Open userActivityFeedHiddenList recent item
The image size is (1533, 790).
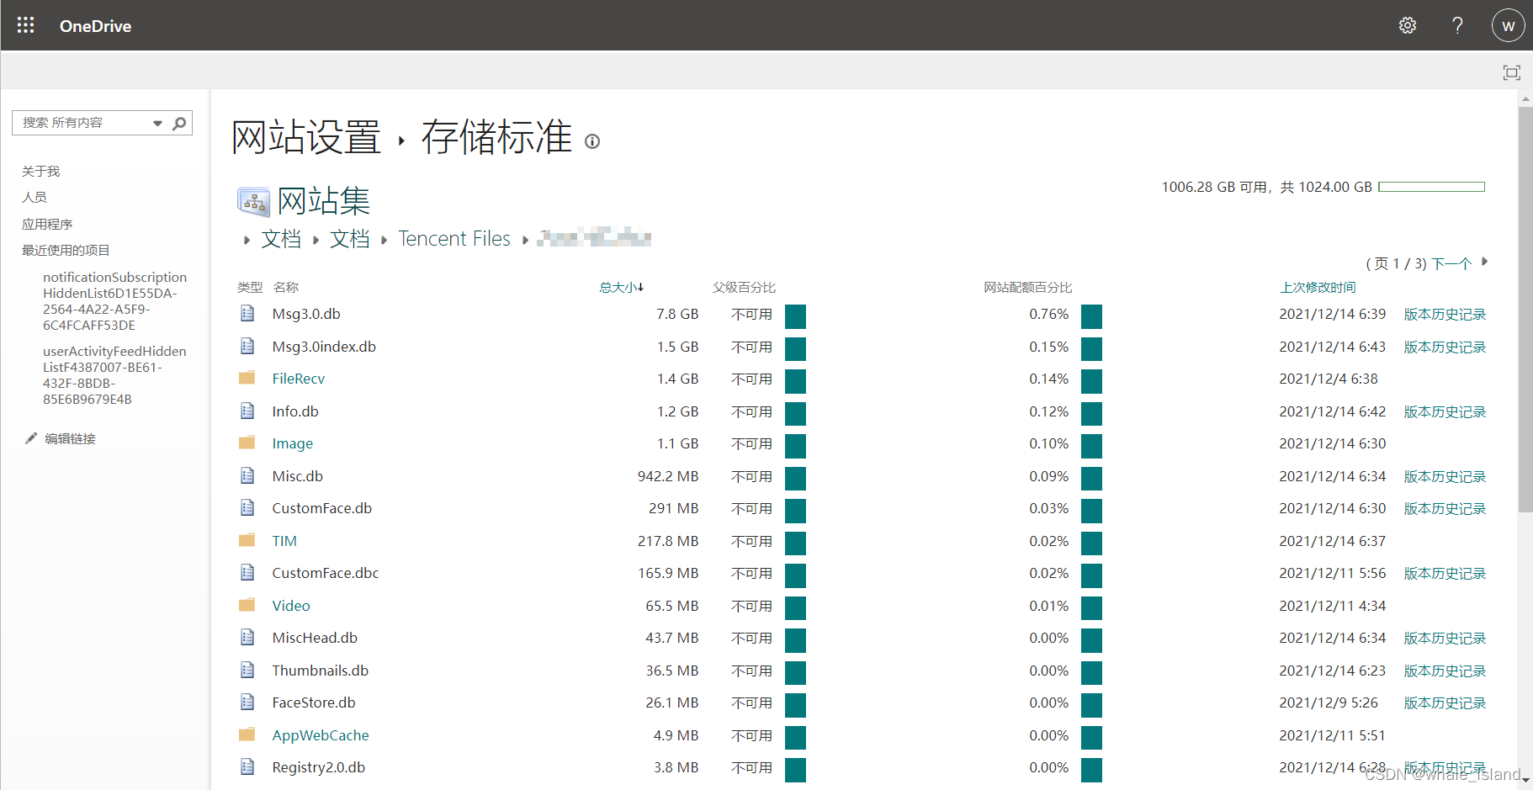coord(114,375)
